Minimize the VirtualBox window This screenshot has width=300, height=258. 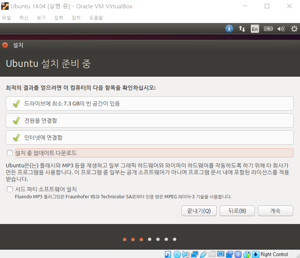coord(245,6)
